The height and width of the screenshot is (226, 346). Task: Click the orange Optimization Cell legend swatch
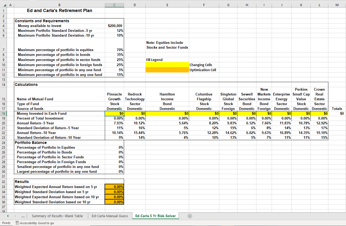[167, 70]
